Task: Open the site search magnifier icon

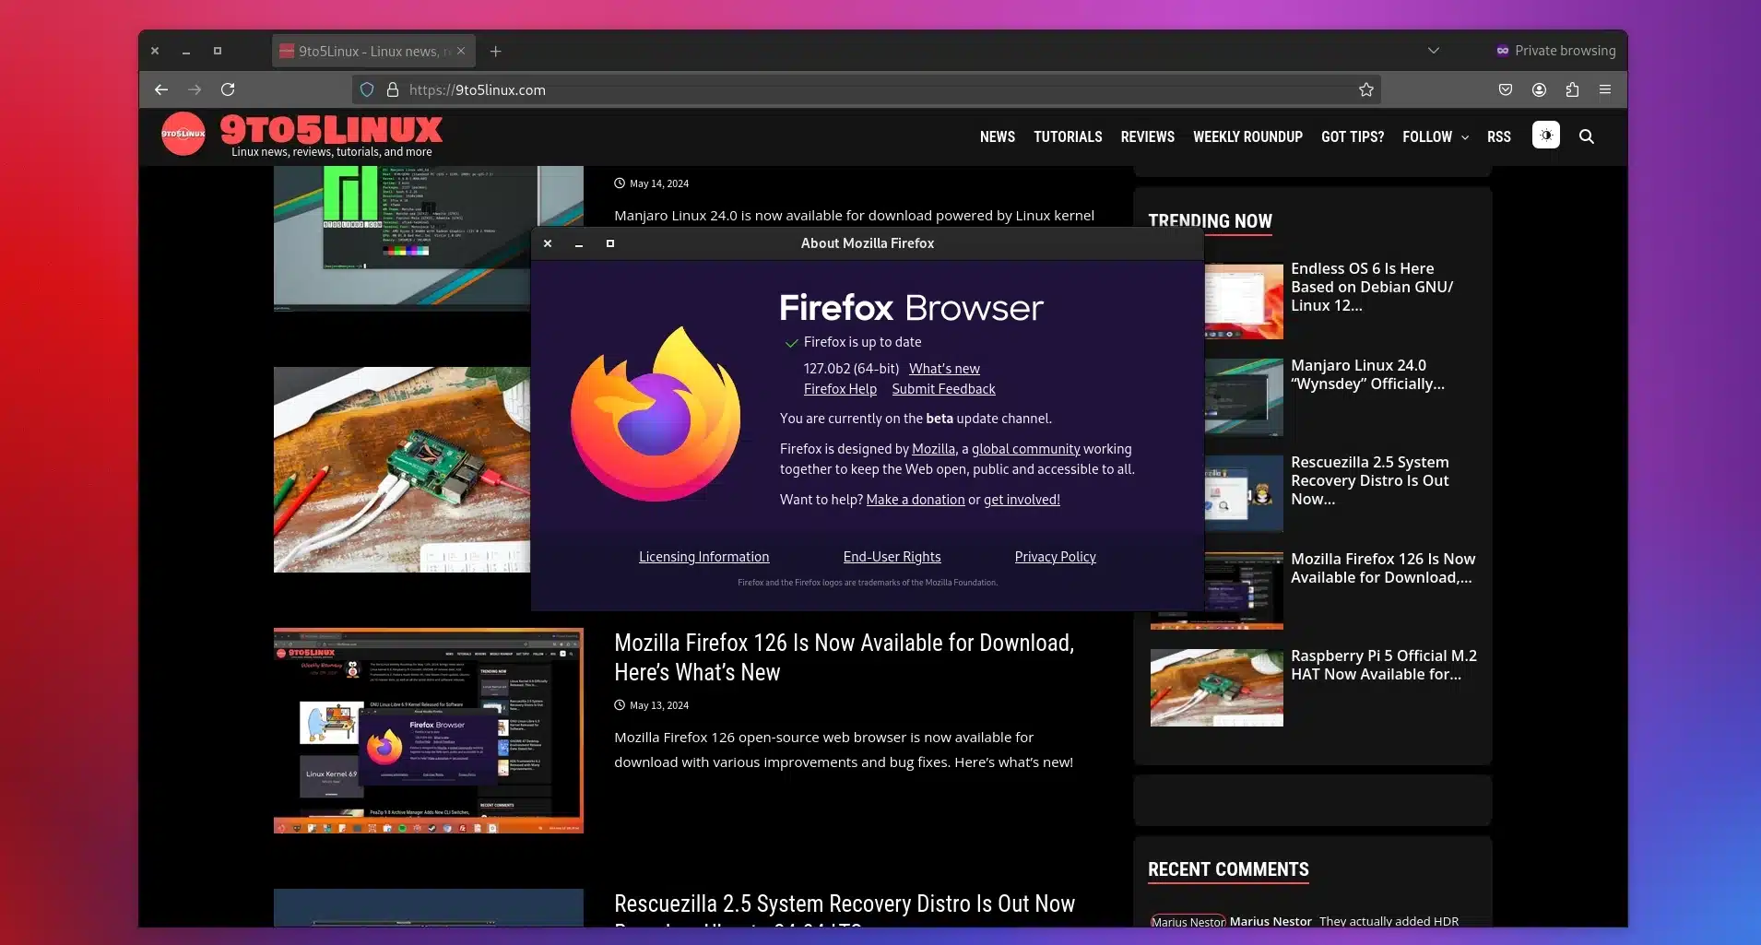Action: click(1586, 136)
